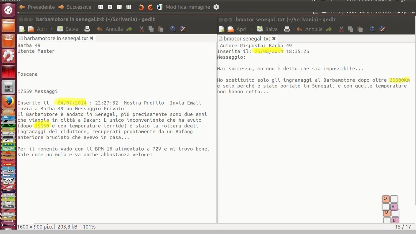Rotate image clockwise
Screen dimensions: 416x234
(150, 7)
